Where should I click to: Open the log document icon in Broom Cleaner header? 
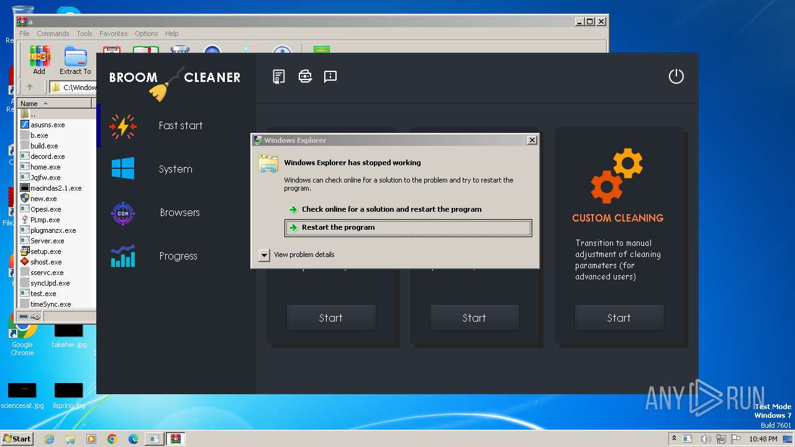click(279, 76)
